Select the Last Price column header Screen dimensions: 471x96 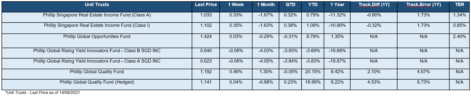pyautogui.click(x=206, y=5)
